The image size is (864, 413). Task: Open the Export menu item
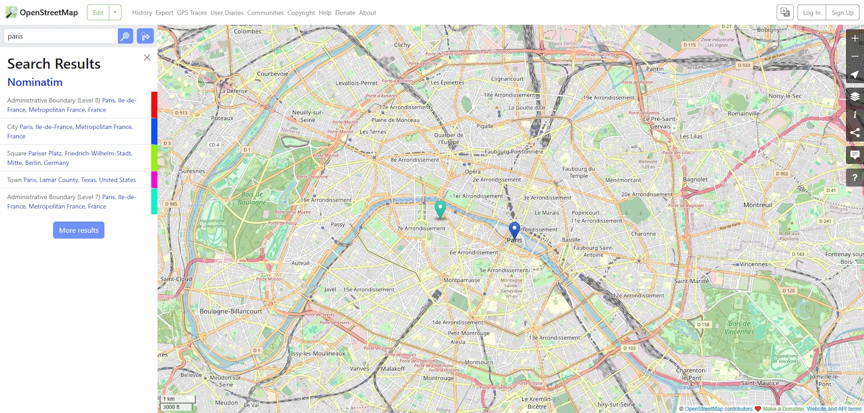164,12
